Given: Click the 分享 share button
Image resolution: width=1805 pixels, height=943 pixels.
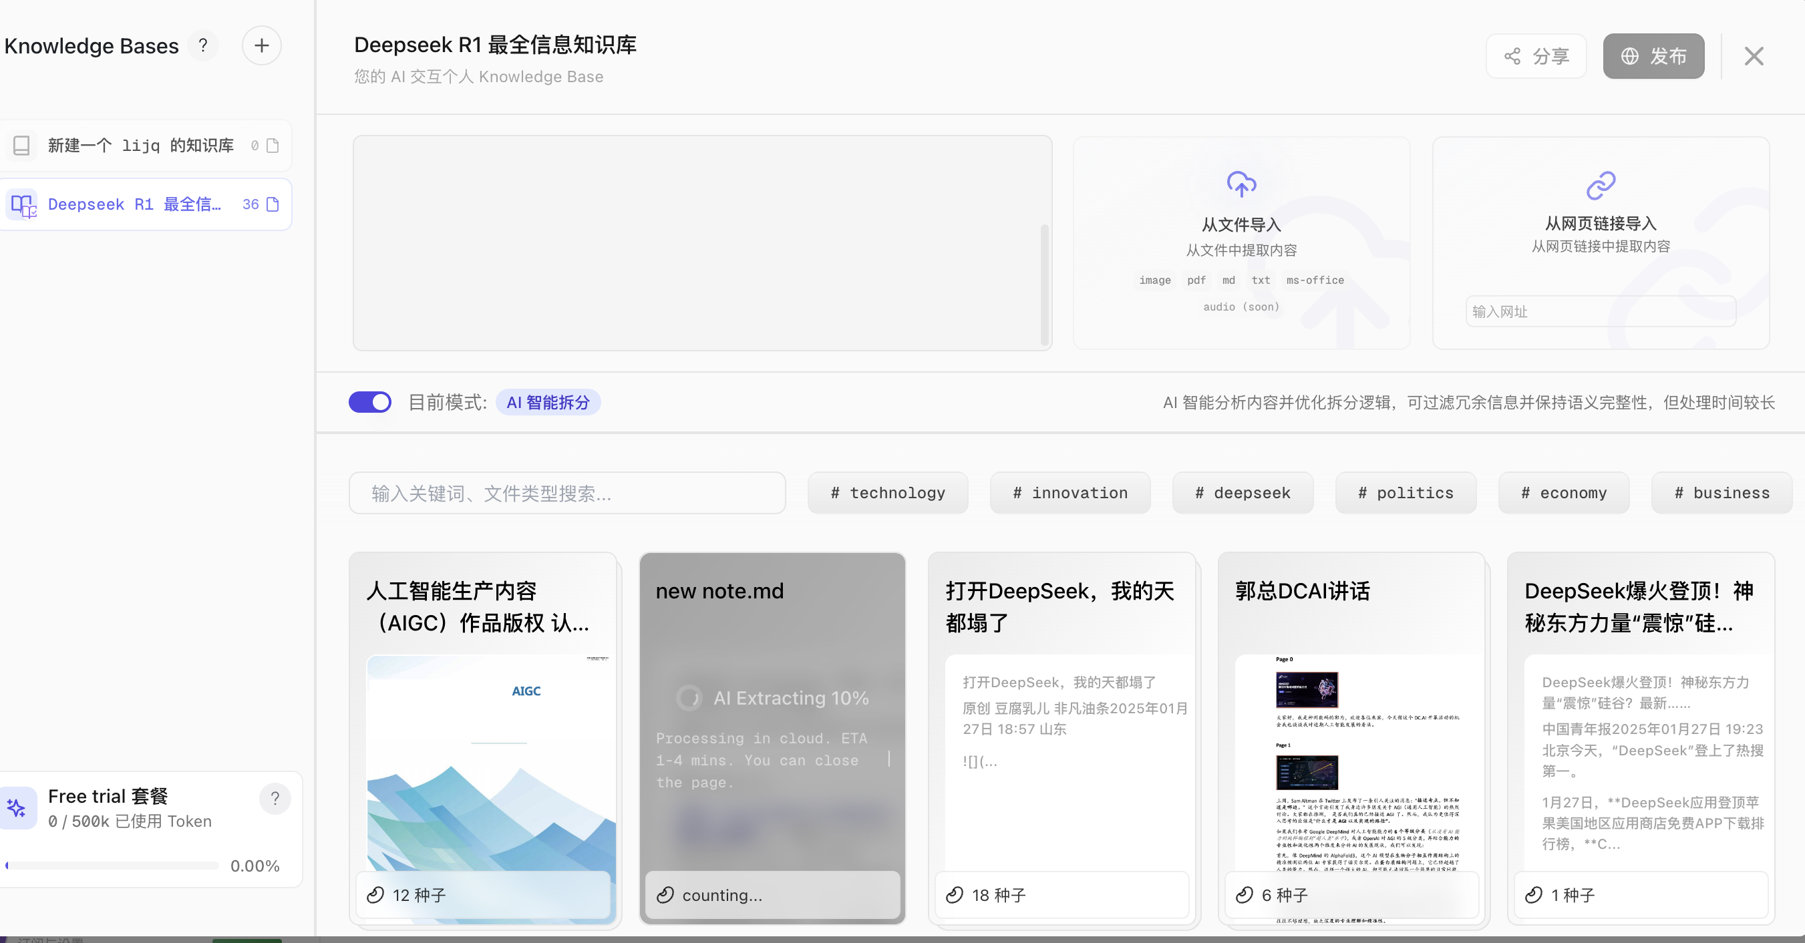Looking at the screenshot, I should pos(1536,56).
